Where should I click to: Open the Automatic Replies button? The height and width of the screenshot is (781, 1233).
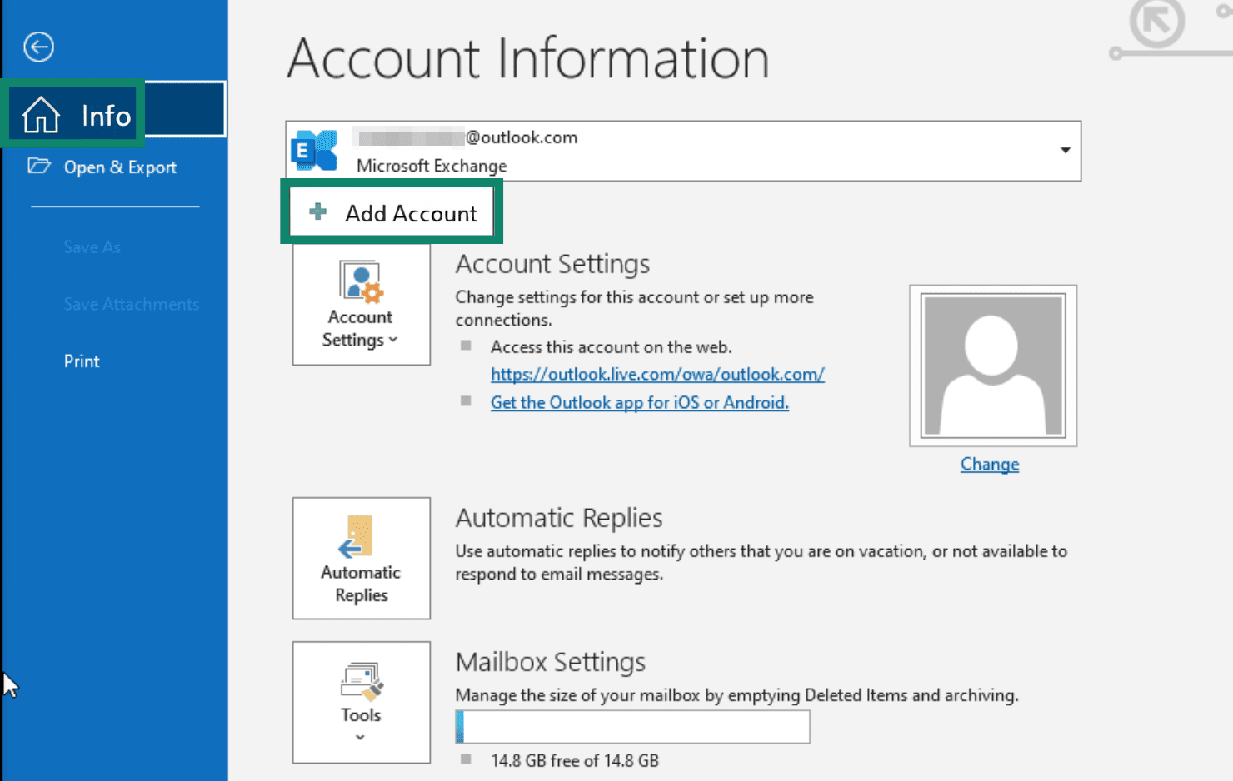point(361,559)
